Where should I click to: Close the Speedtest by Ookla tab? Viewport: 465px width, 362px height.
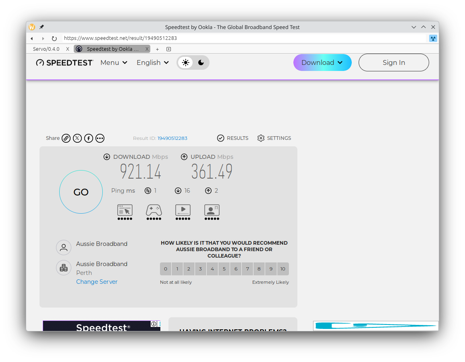click(x=147, y=49)
